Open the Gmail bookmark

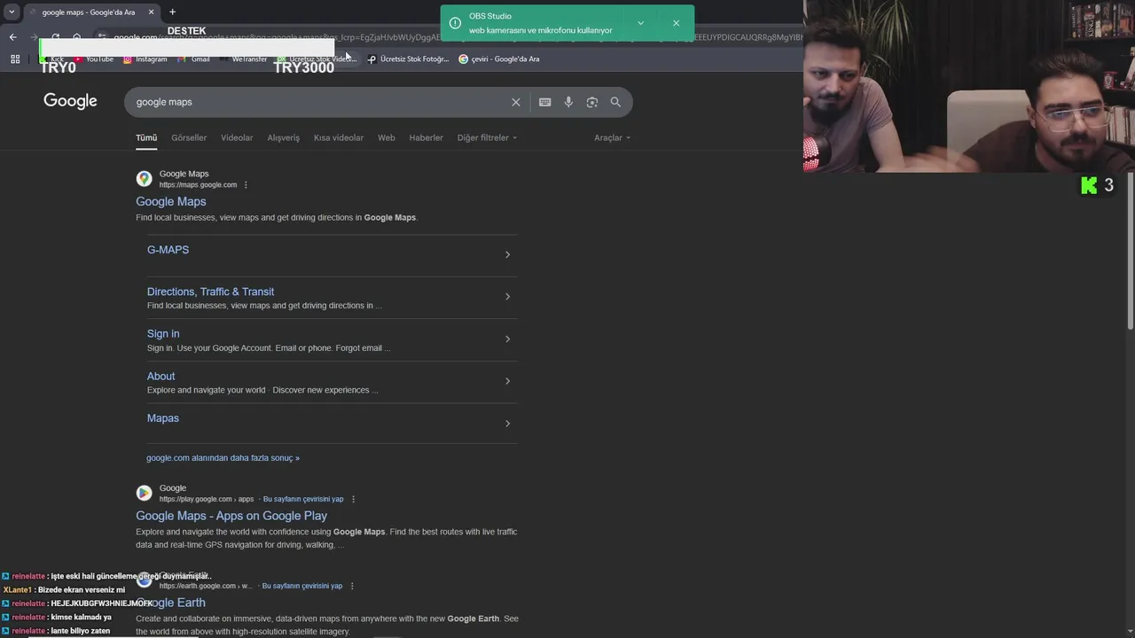[194, 58]
